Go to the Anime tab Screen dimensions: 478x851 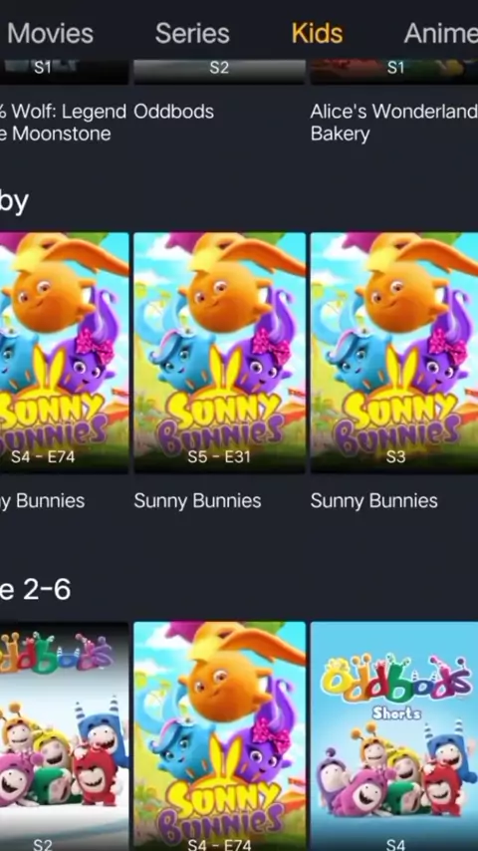click(440, 33)
